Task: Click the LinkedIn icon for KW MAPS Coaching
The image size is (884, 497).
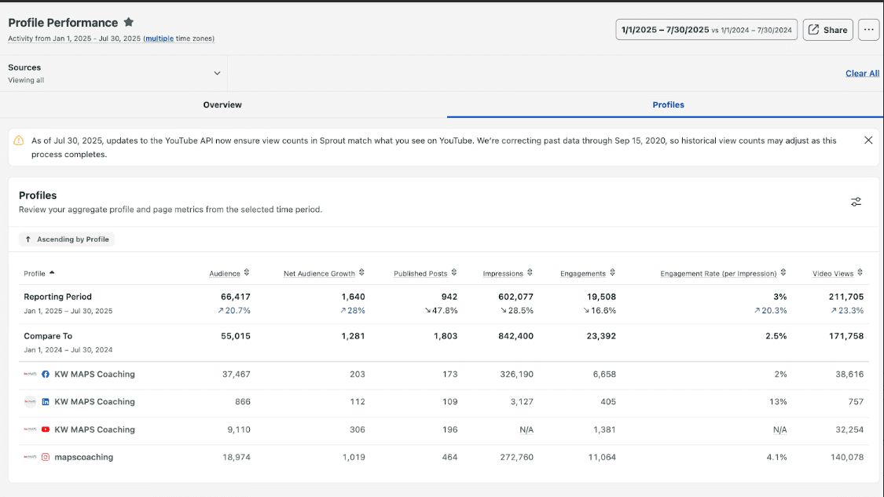Action: pos(46,402)
